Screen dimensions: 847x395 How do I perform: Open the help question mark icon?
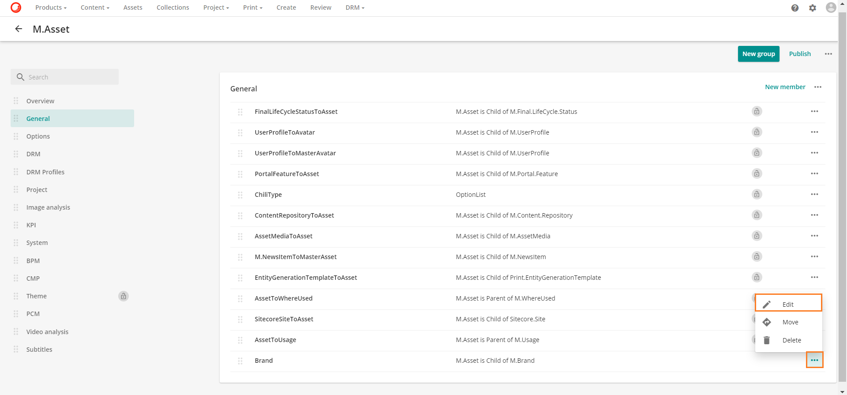(x=795, y=8)
